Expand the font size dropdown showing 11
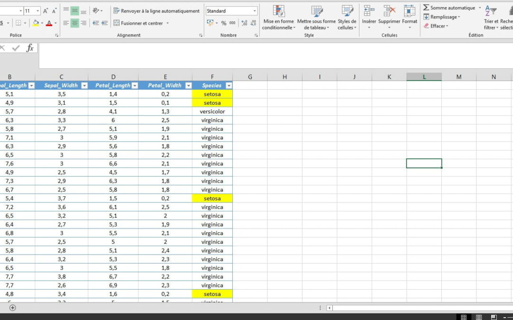The height and width of the screenshot is (320, 513). [x=37, y=10]
